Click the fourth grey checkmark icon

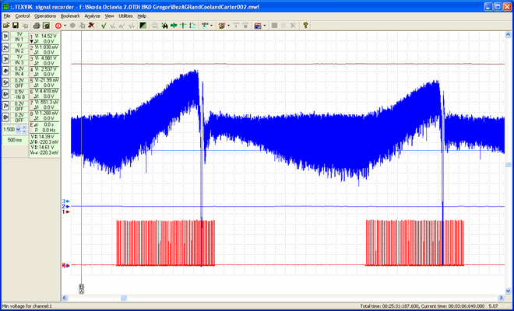tap(132, 26)
